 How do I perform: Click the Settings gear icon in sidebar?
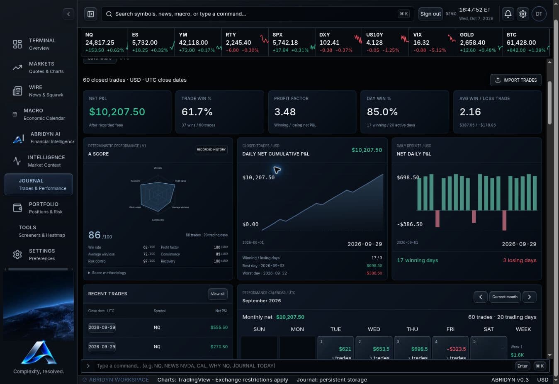click(x=17, y=254)
